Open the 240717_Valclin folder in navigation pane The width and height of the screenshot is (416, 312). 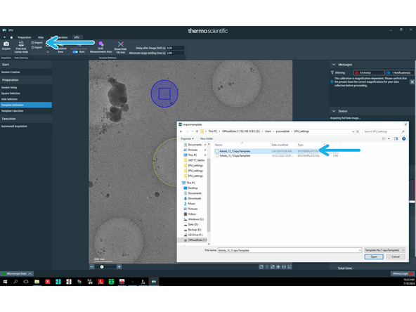(x=194, y=160)
